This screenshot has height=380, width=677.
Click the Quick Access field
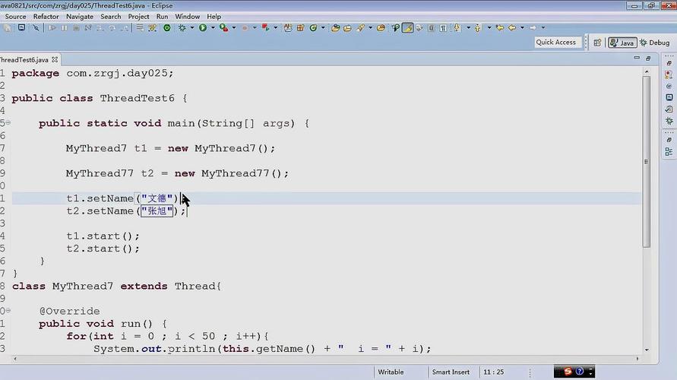tap(556, 42)
